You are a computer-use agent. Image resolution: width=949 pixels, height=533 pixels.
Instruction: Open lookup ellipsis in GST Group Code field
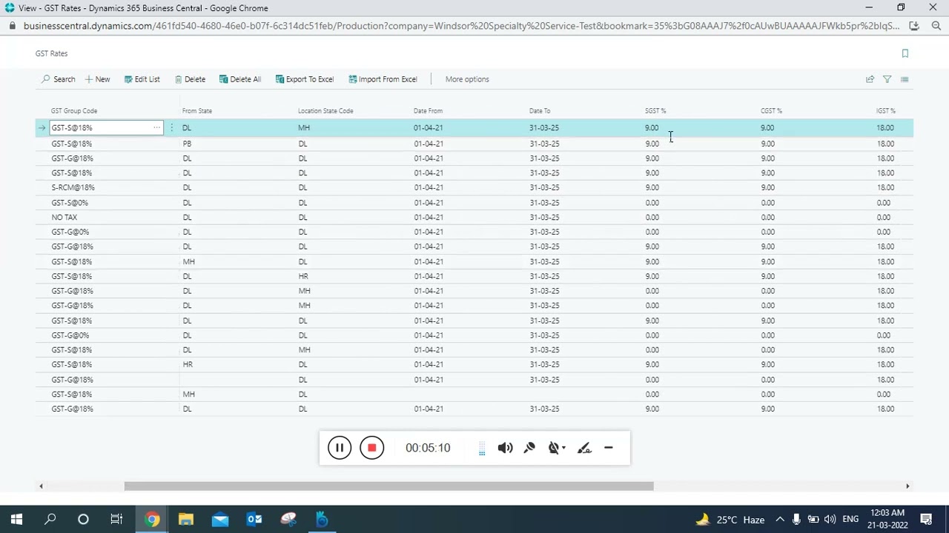(x=156, y=128)
